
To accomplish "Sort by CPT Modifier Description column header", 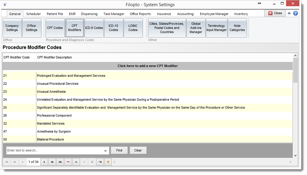I will [x=165, y=57].
